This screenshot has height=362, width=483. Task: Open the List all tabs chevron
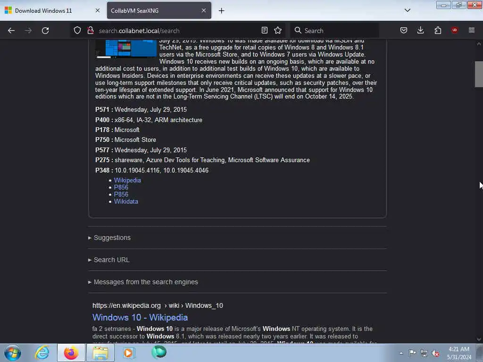408,10
